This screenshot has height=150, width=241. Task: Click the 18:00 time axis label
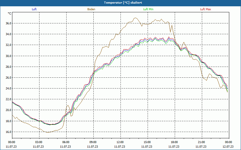coord(175,142)
